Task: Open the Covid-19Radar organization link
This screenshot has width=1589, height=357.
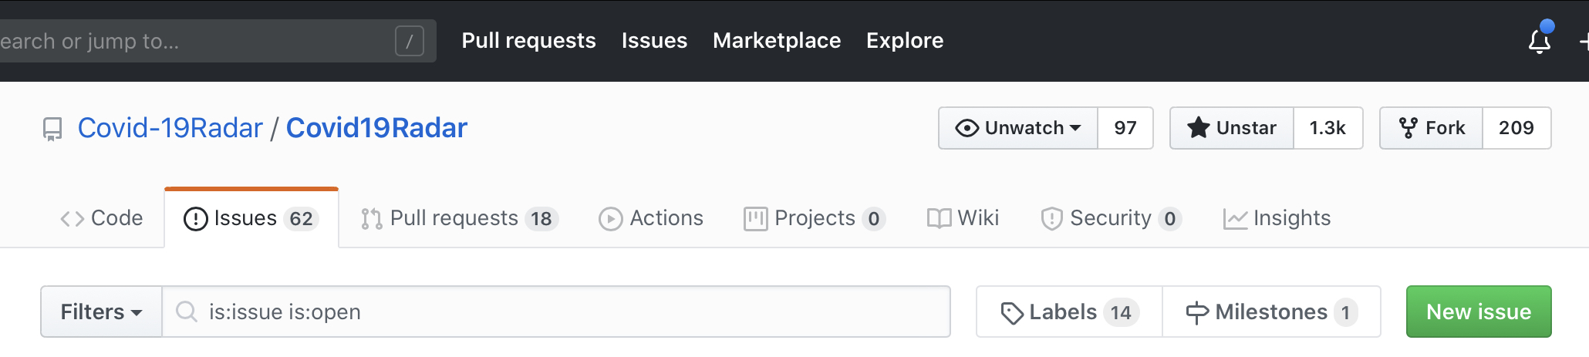Action: 170,128
